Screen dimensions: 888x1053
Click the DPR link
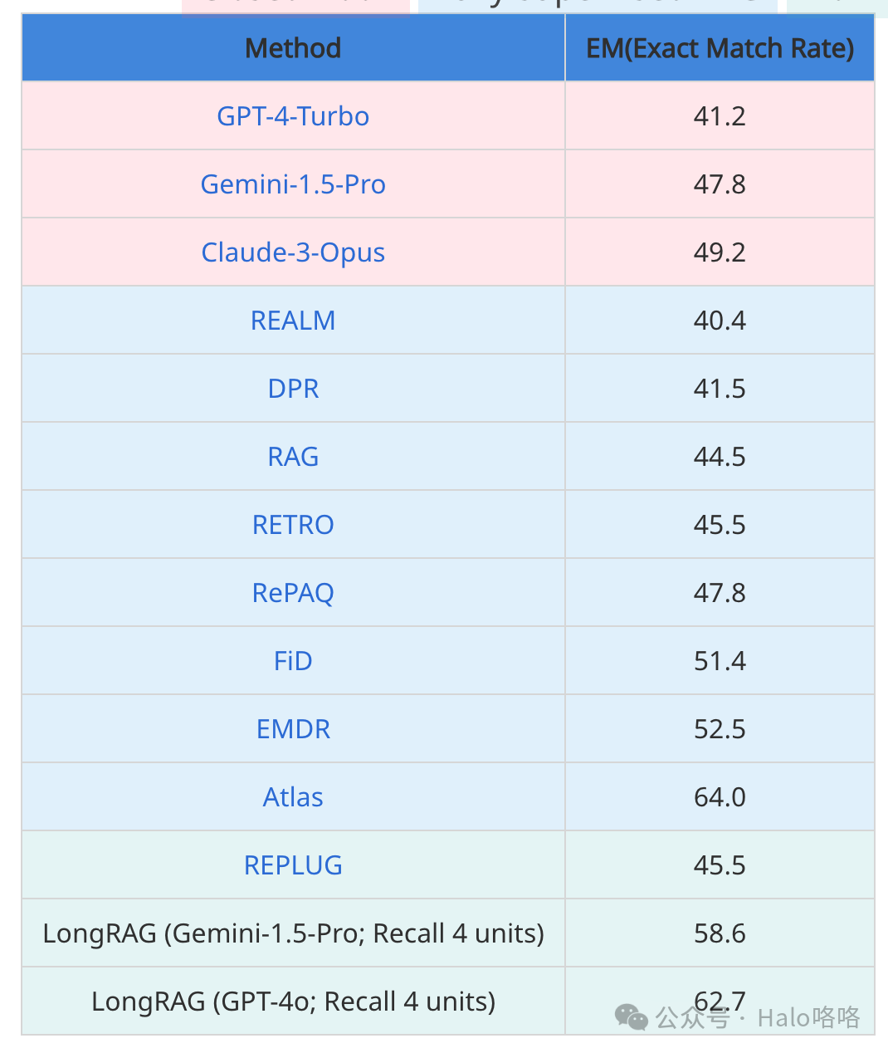pyautogui.click(x=293, y=389)
